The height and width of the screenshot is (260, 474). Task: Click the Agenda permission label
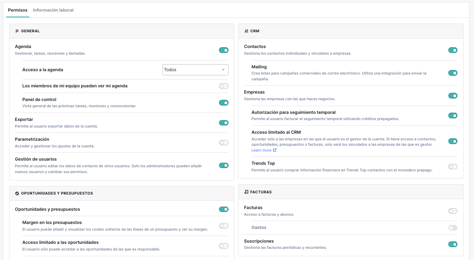pos(23,46)
